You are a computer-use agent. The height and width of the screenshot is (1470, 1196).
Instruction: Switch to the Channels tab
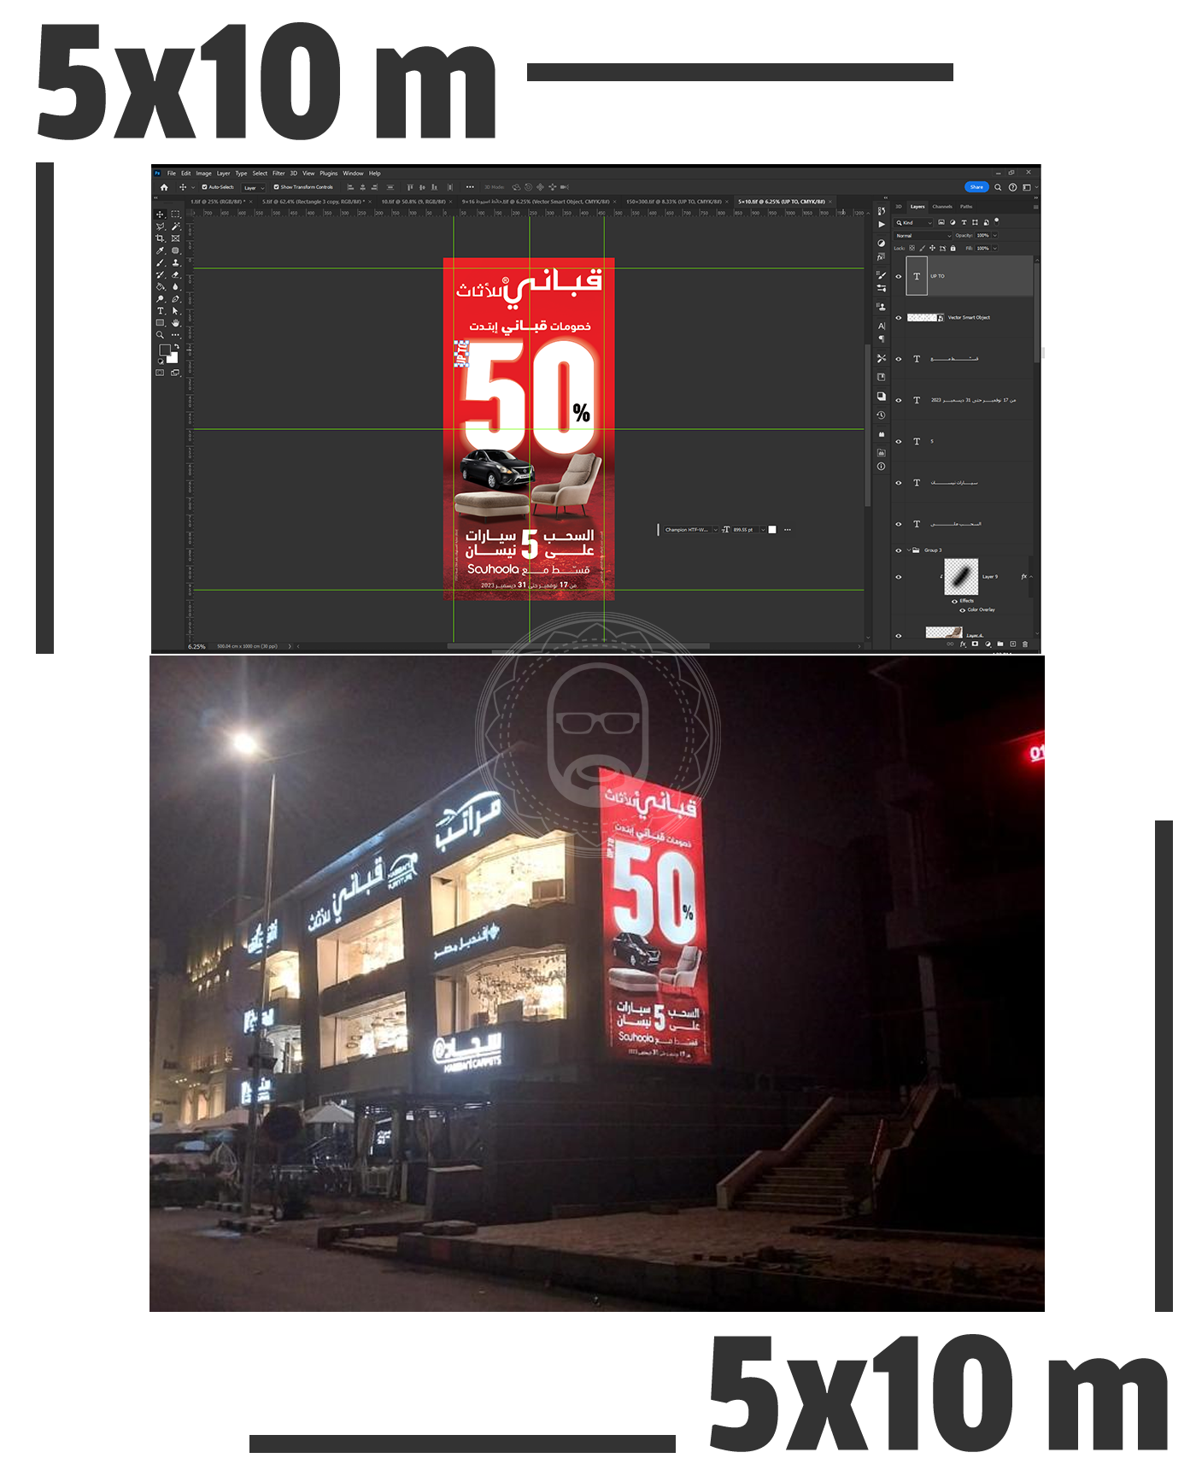(x=942, y=207)
